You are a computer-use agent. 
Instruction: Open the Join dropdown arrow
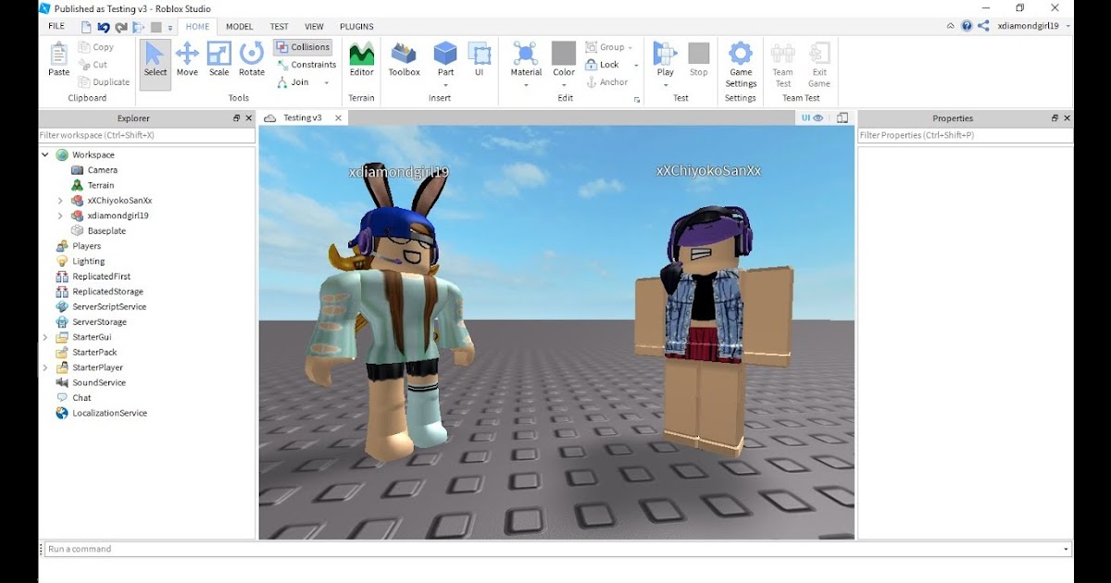326,82
